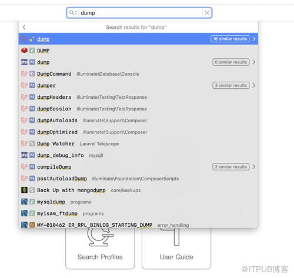This screenshot has width=294, height=278.
Task: Click error type icon on MY-010462 row
Action: pyautogui.click(x=32, y=225)
